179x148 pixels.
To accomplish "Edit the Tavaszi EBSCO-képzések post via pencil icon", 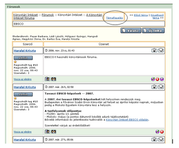I will (157, 132).
